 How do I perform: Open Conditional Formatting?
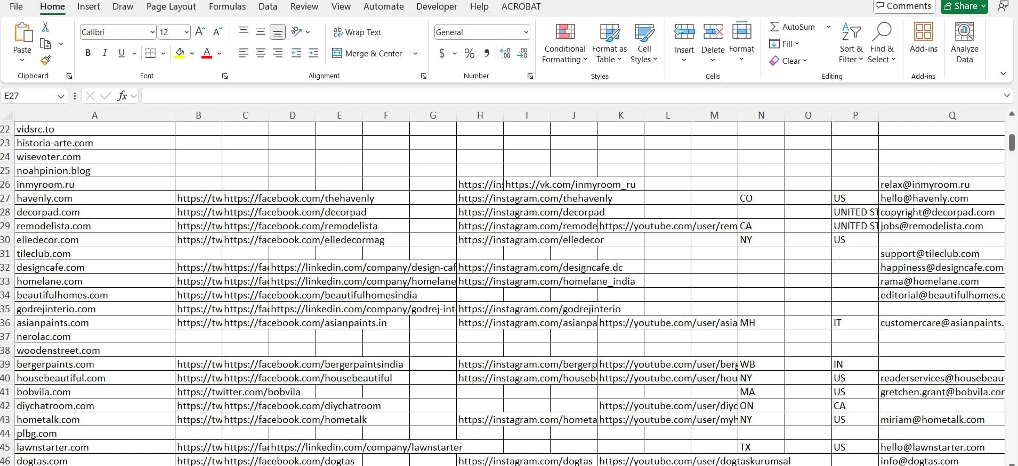(x=565, y=44)
